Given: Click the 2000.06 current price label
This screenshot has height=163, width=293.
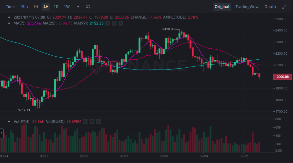Looking at the screenshot, I should (x=282, y=77).
